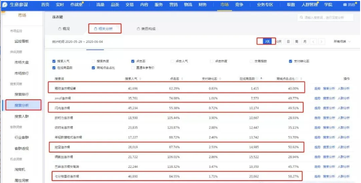Image resolution: width=361 pixels, height=183 pixels.
Task: Go to next period arrow
Action: pyautogui.click(x=321, y=41)
